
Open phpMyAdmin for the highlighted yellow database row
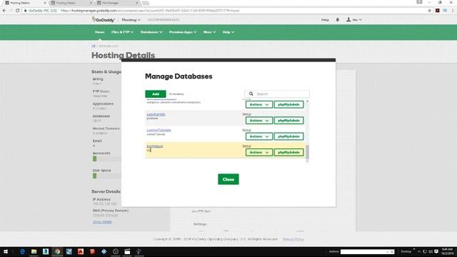[288, 152]
